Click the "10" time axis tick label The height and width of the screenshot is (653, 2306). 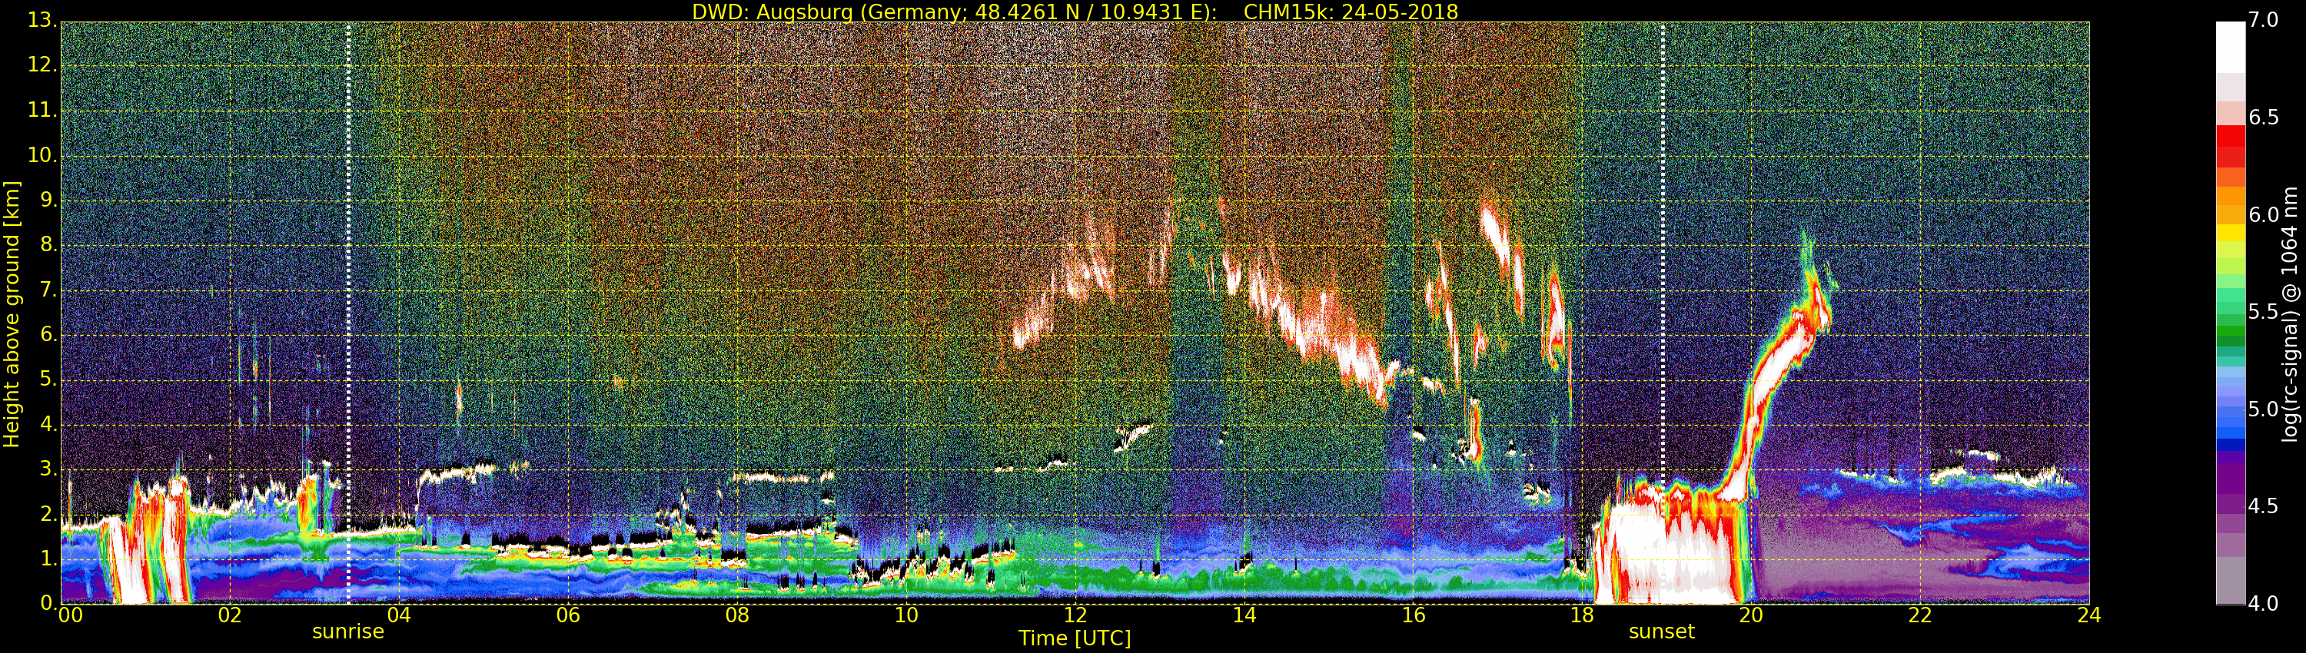tap(907, 615)
